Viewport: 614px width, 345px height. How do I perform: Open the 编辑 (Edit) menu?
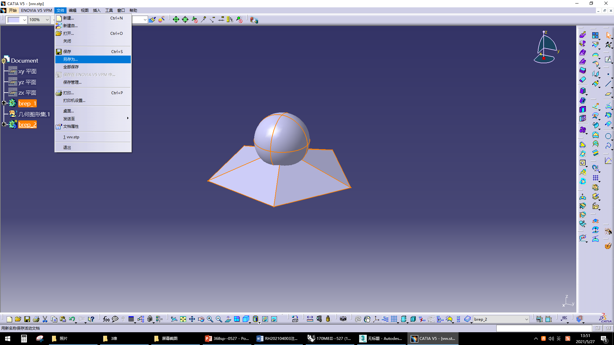tap(73, 10)
